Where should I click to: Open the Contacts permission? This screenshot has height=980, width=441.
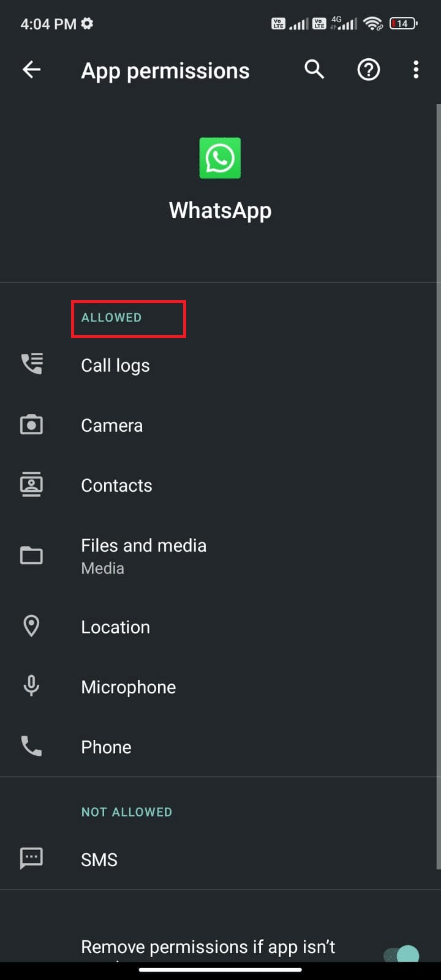[x=116, y=485]
